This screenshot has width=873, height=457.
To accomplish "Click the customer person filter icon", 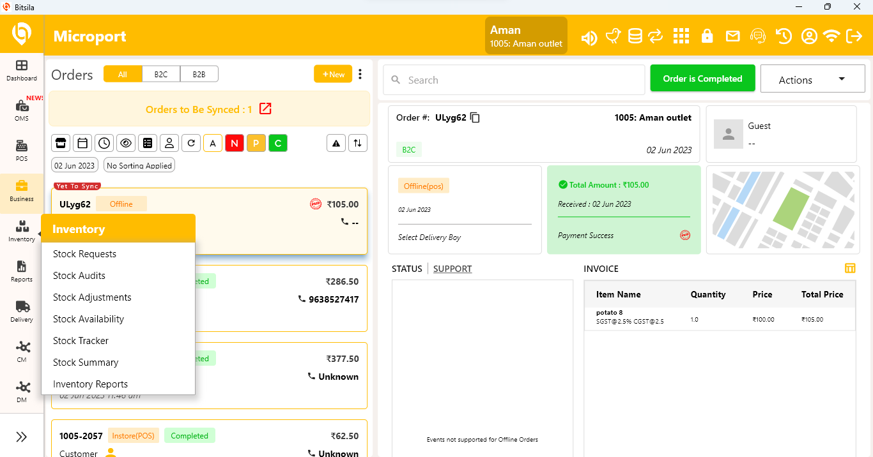I will [169, 143].
